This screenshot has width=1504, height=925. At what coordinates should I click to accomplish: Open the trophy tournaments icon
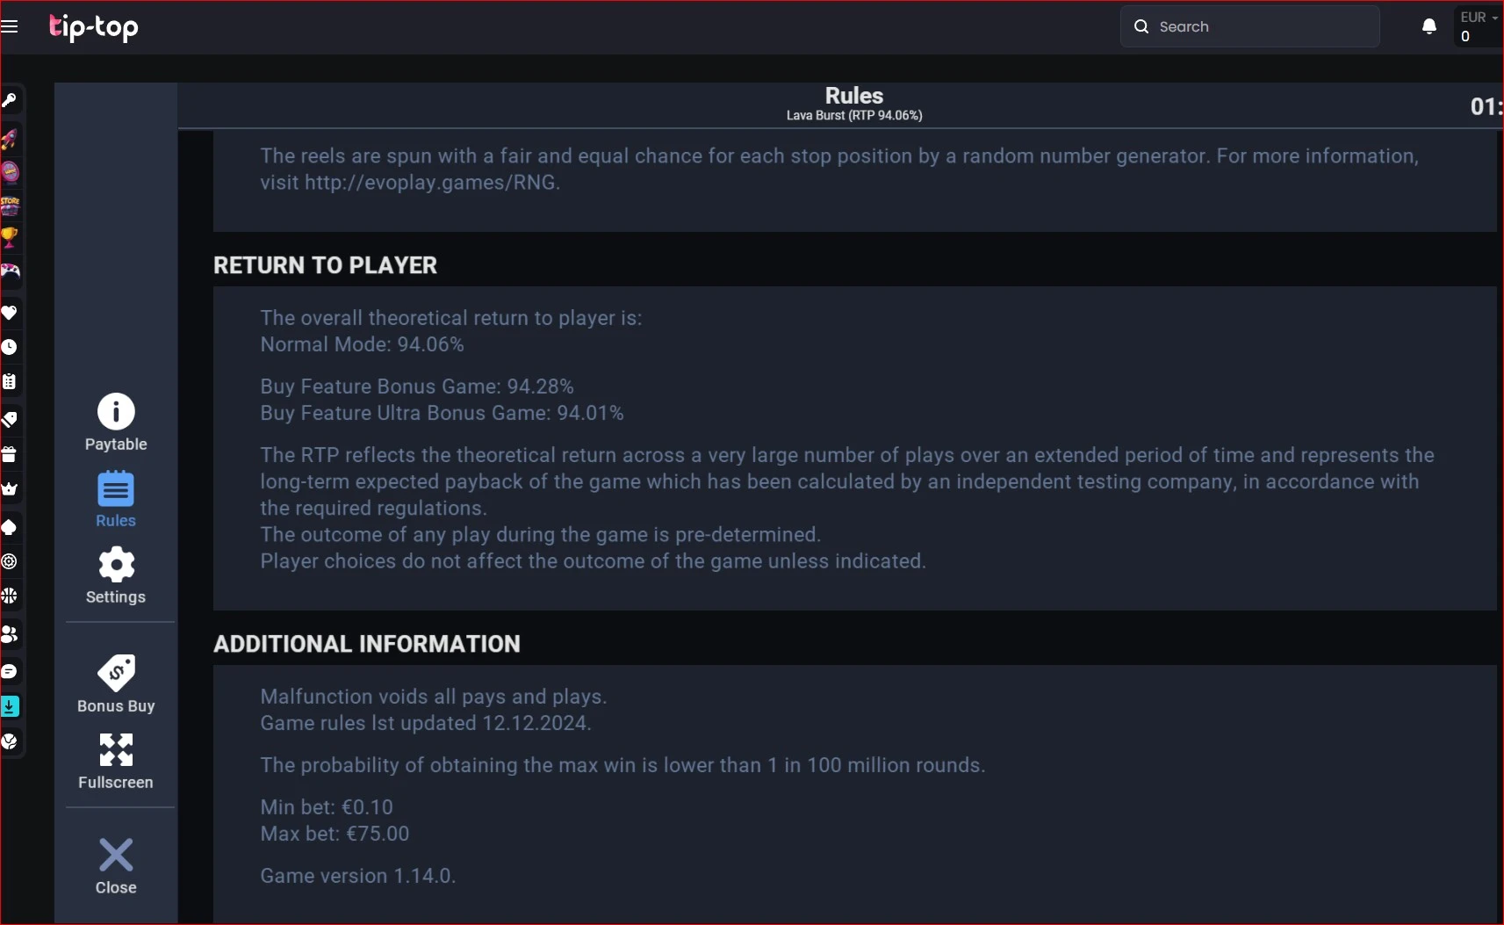(10, 237)
